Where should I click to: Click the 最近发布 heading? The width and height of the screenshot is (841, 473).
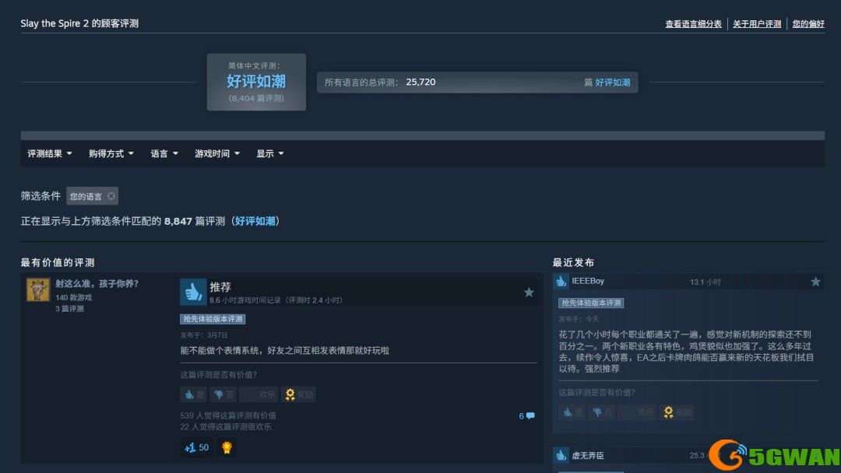click(573, 262)
